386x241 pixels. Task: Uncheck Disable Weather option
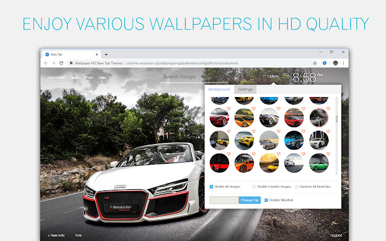(x=266, y=200)
